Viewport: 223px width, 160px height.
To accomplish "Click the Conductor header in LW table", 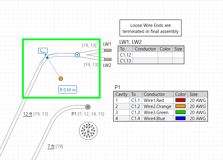I will tap(145, 49).
